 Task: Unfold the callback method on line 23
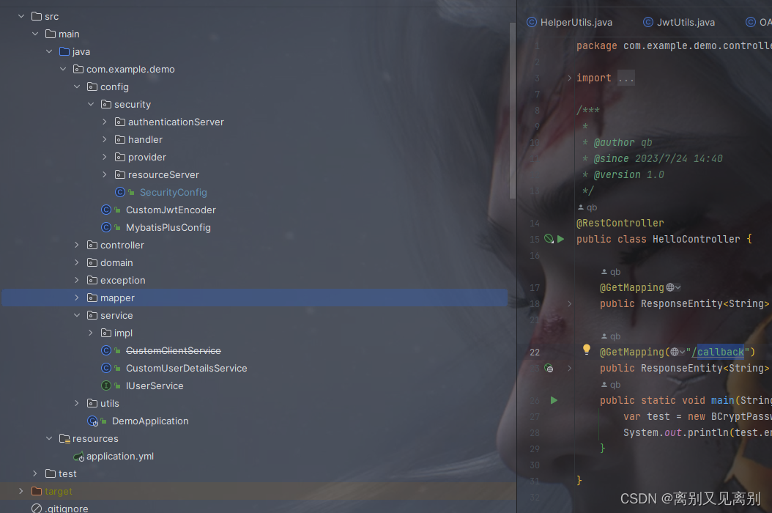click(x=570, y=368)
